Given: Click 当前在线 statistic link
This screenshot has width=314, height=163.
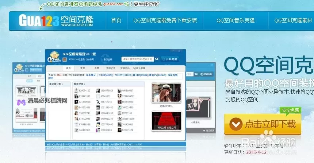Looking at the screenshot, I should click(x=173, y=75).
